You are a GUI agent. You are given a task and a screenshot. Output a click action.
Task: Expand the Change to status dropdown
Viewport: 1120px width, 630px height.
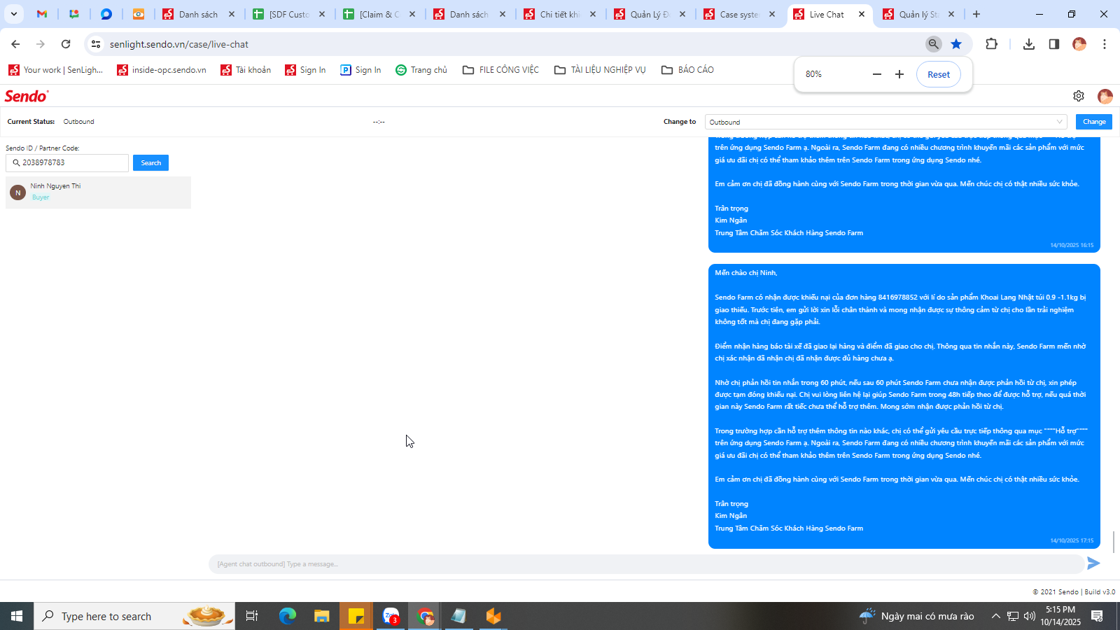click(885, 122)
